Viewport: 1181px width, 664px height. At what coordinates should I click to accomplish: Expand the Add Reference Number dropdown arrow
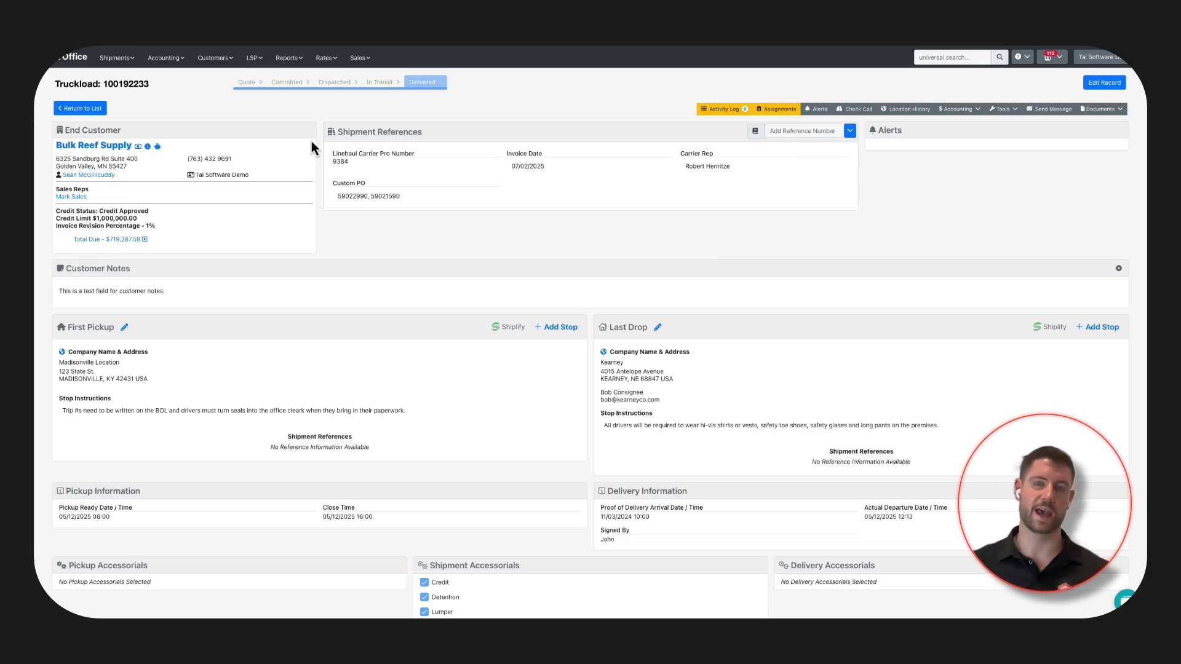click(x=850, y=131)
